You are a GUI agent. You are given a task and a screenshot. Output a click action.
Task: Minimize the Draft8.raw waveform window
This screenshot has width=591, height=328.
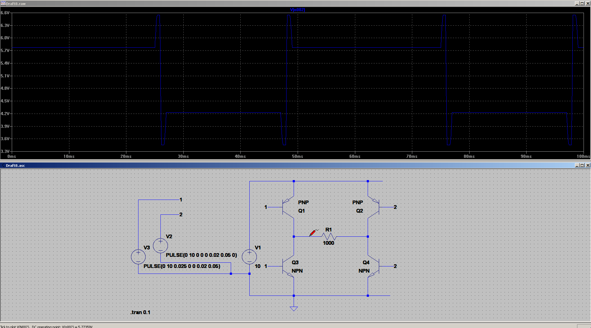pos(577,3)
